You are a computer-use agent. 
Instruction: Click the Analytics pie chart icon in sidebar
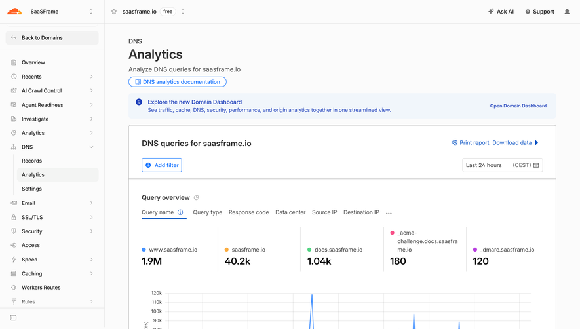pyautogui.click(x=14, y=133)
